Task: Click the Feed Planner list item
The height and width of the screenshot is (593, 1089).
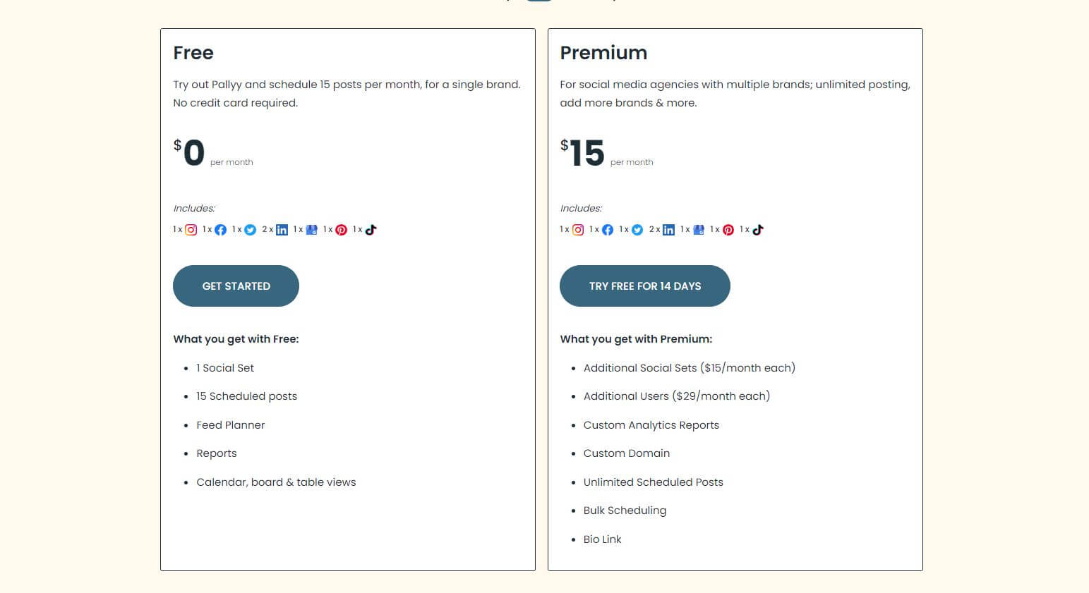Action: click(x=230, y=425)
